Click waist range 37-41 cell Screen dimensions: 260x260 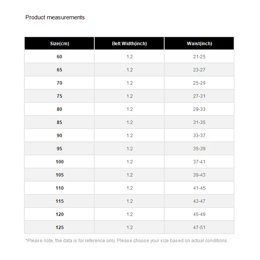[x=199, y=161]
